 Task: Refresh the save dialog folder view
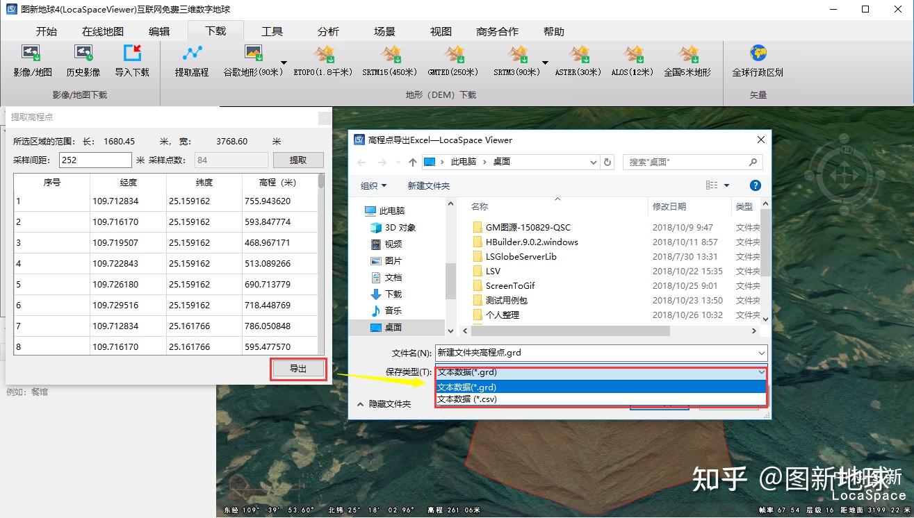tap(607, 162)
